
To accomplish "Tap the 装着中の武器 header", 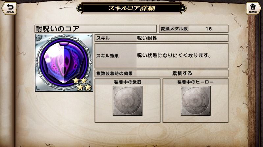I will click(x=128, y=82).
